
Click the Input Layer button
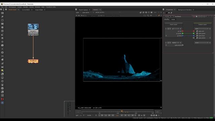click(173, 25)
